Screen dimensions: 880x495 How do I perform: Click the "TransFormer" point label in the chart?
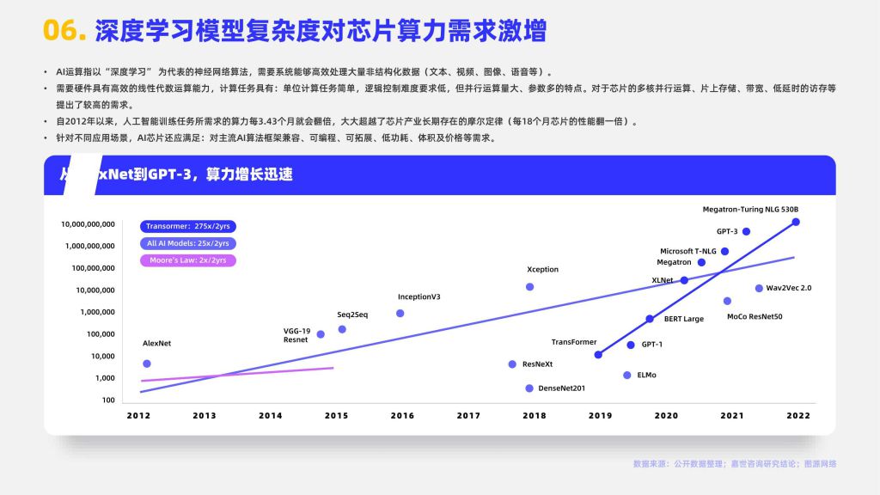click(x=573, y=342)
